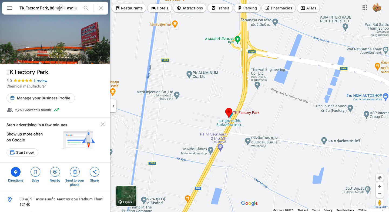Save this place to a list
The image size is (389, 212).
(x=35, y=175)
